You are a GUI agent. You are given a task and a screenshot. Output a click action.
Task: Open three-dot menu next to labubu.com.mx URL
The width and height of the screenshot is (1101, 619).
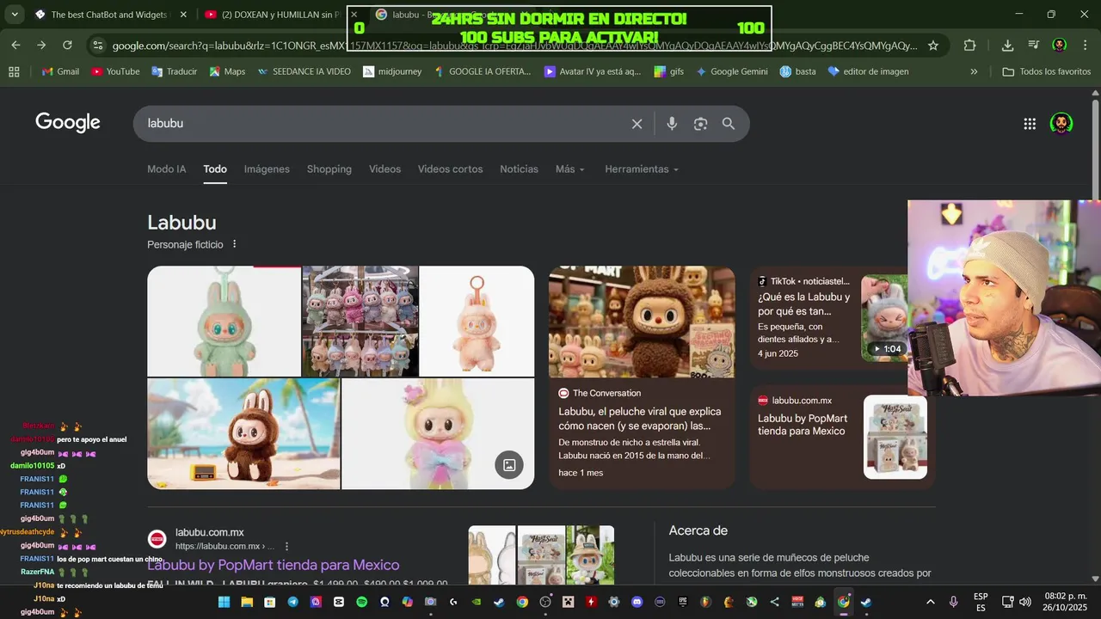point(286,546)
